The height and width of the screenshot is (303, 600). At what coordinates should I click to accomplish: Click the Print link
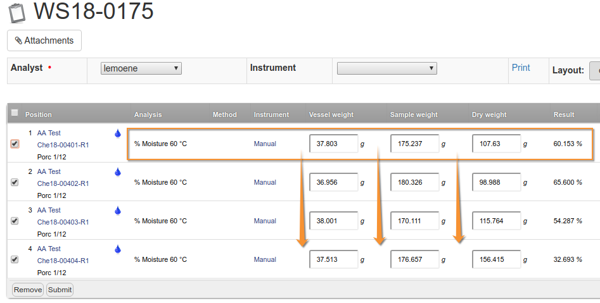pos(521,68)
